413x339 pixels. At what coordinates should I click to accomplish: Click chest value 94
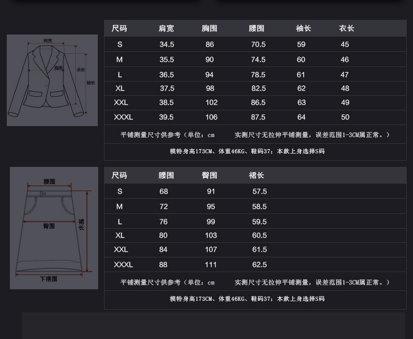pos(209,75)
